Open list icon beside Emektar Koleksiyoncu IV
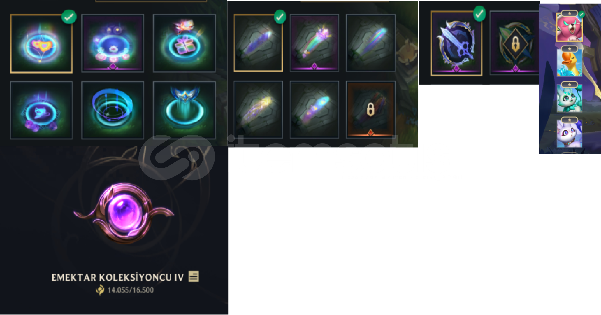Viewport: 601px width, 315px height. [194, 276]
